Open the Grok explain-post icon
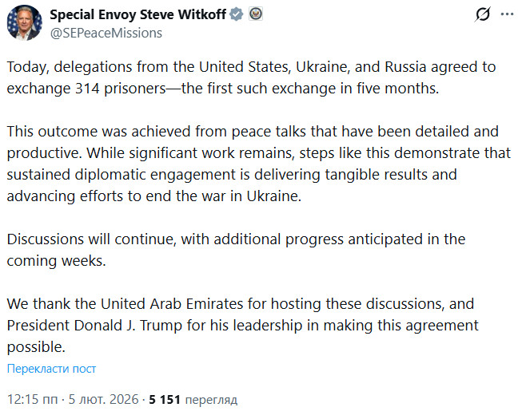This screenshot has width=522, height=419. tap(482, 14)
